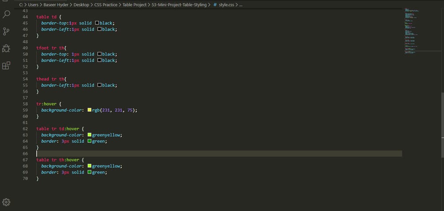This screenshot has height=211, width=444.
Task: Click the 'table tr th:hover' selector
Action: click(x=58, y=160)
